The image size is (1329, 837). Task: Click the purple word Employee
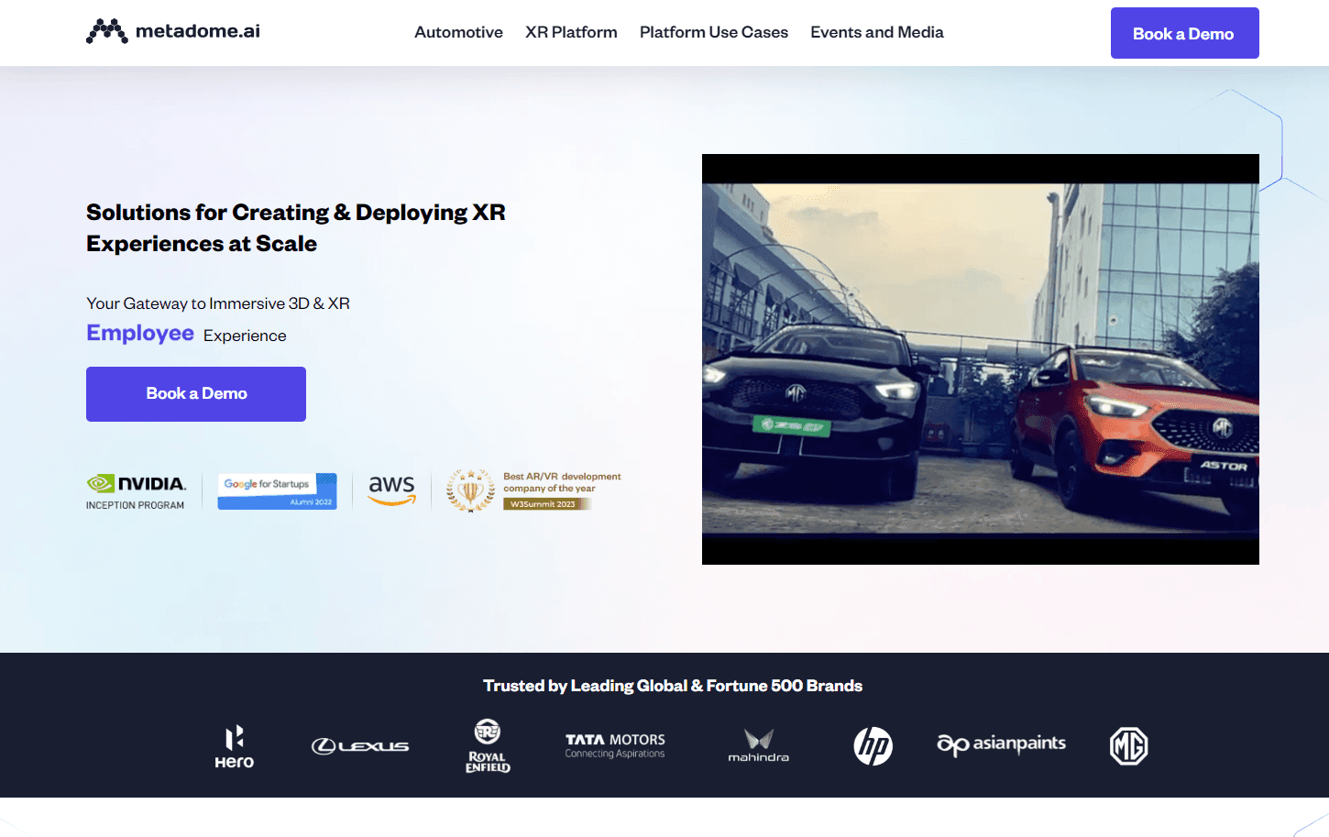(x=140, y=334)
